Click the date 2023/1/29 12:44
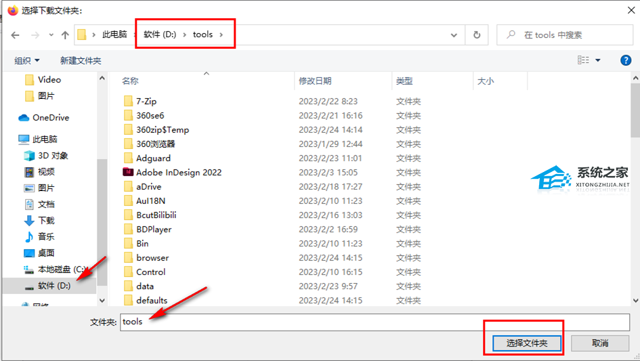640x361 pixels. point(330,144)
